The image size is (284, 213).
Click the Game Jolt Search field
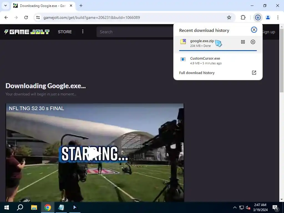tap(135, 32)
